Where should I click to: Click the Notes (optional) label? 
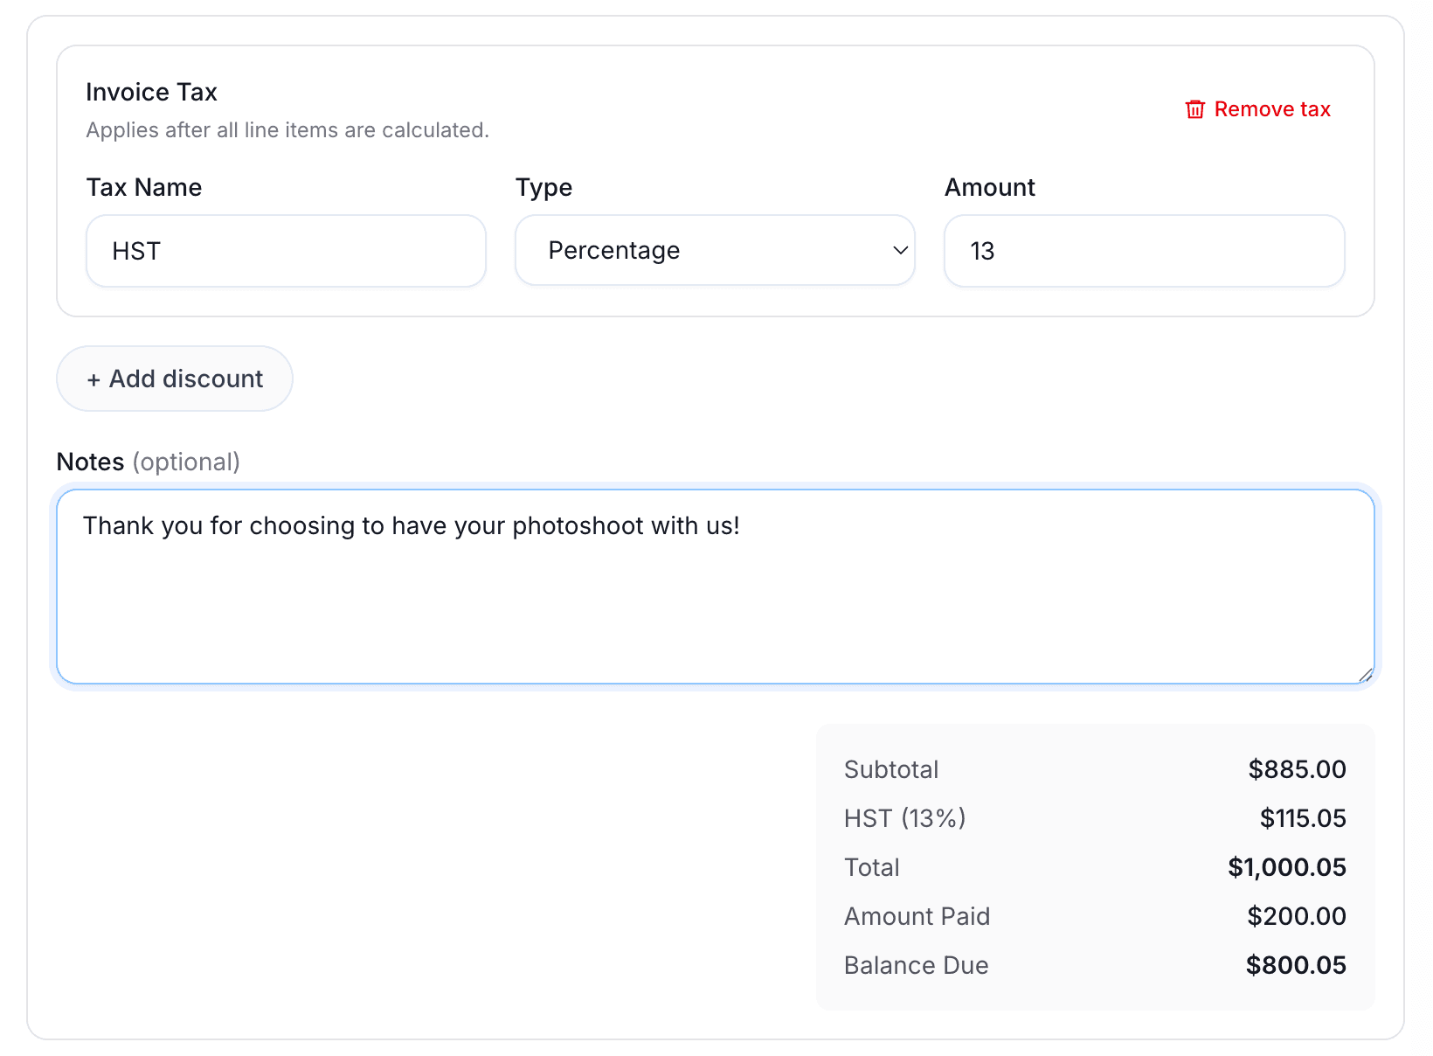tap(148, 462)
